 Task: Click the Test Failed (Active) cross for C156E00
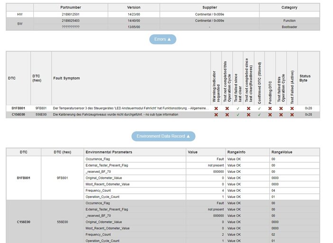click(292, 115)
